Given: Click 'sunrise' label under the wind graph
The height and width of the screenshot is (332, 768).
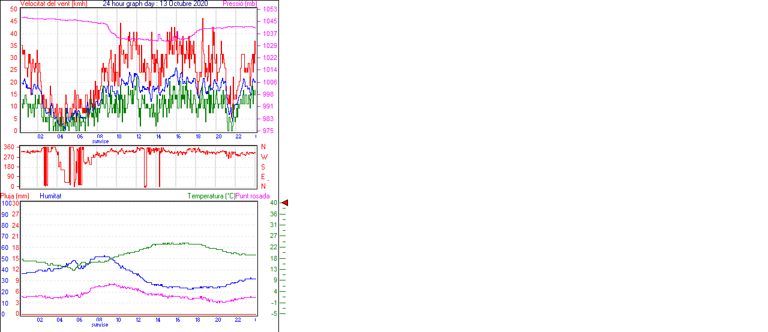Looking at the screenshot, I should [x=100, y=141].
